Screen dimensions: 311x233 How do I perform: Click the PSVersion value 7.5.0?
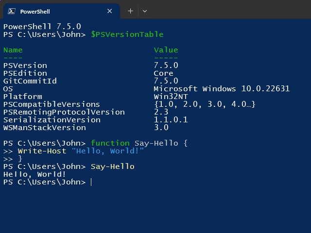click(x=166, y=66)
